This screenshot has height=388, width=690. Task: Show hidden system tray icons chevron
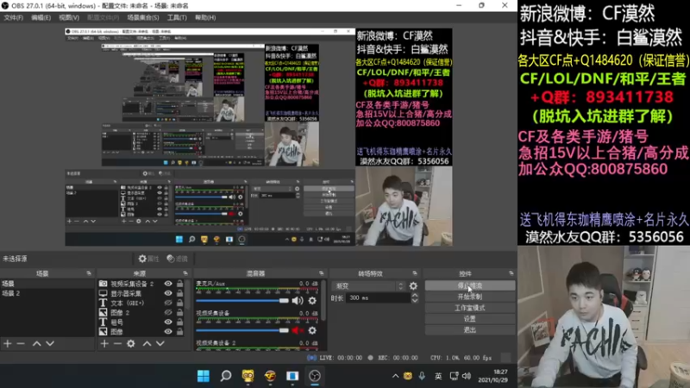[x=395, y=376]
